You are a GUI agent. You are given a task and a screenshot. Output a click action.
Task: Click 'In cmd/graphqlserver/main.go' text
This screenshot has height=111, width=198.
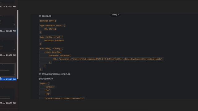tap(55, 74)
